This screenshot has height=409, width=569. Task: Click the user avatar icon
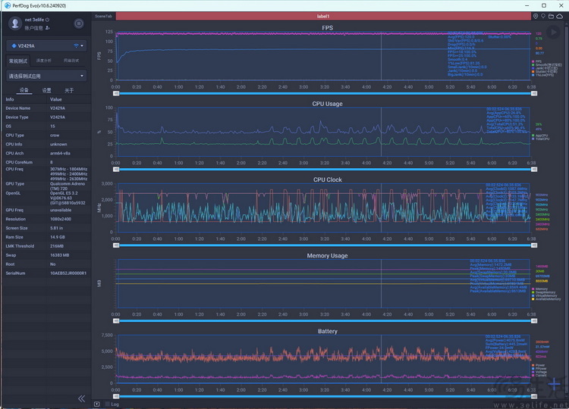(x=15, y=23)
